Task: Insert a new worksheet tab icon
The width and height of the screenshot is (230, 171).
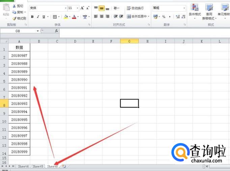Action: click(64, 166)
